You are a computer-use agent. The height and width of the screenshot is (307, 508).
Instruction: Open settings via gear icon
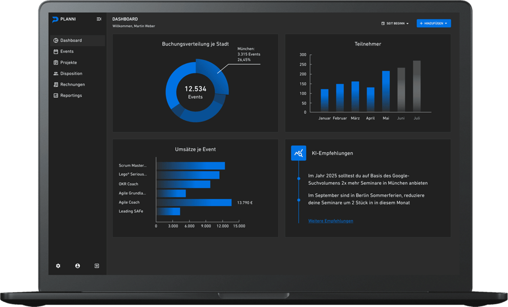click(x=58, y=266)
